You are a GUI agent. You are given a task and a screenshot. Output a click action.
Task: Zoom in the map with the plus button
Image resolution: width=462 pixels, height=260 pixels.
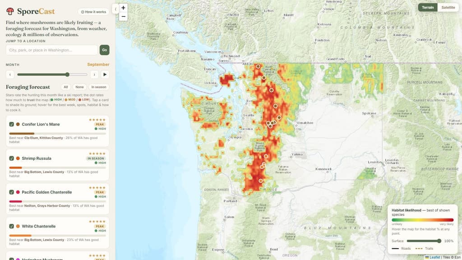(123, 8)
